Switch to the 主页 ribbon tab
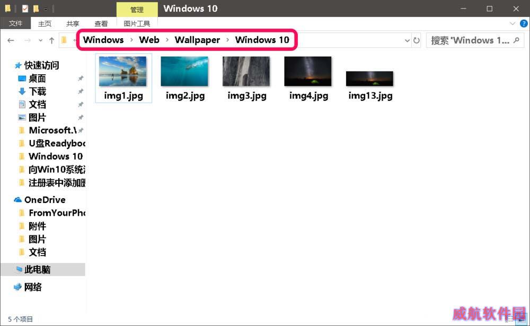The image size is (530, 326). tap(45, 23)
